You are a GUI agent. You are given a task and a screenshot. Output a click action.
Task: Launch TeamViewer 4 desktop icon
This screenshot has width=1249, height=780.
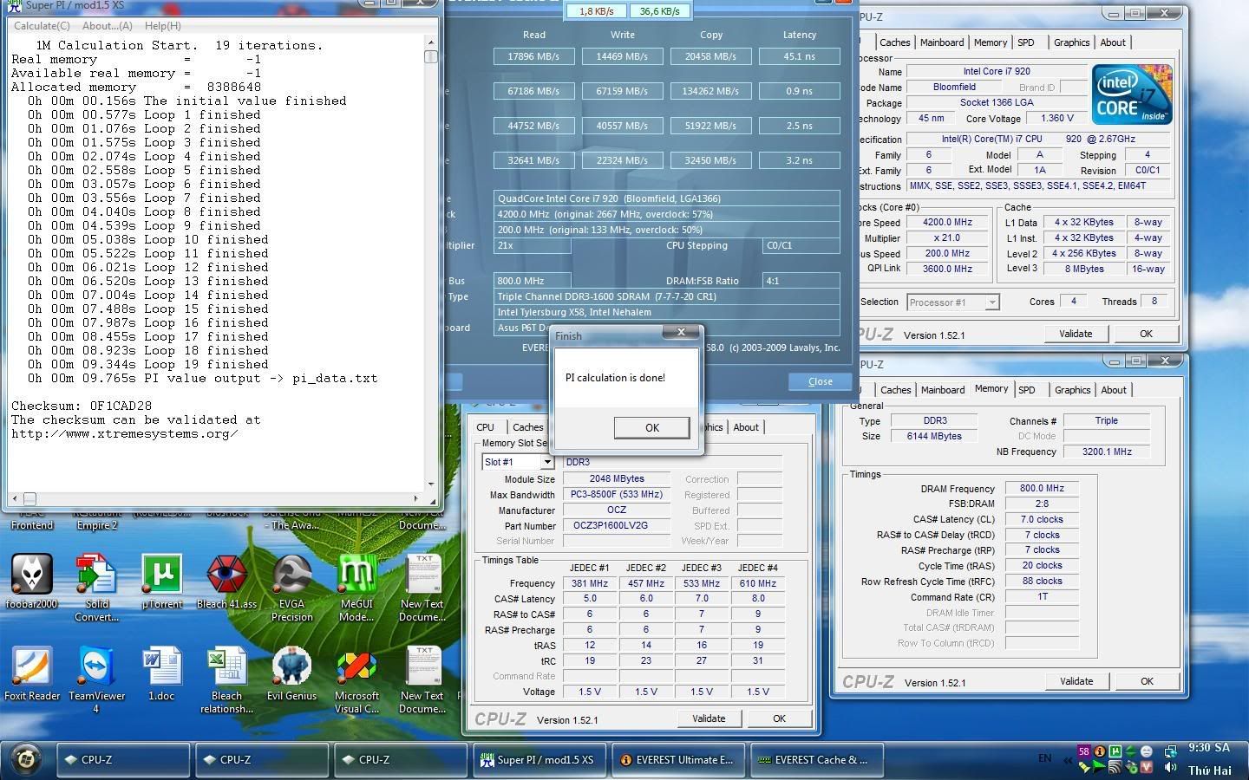(x=96, y=680)
